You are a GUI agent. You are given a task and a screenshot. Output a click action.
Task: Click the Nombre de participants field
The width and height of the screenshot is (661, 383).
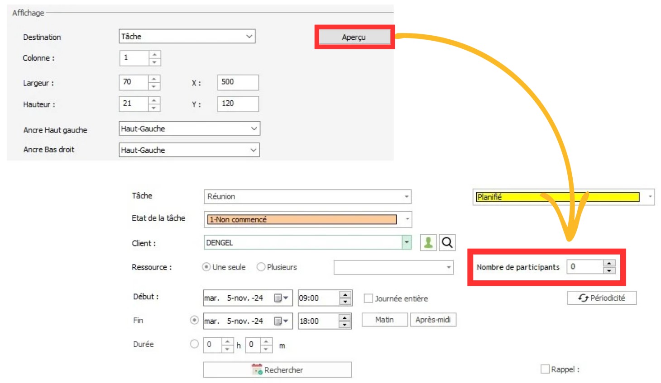(x=585, y=267)
